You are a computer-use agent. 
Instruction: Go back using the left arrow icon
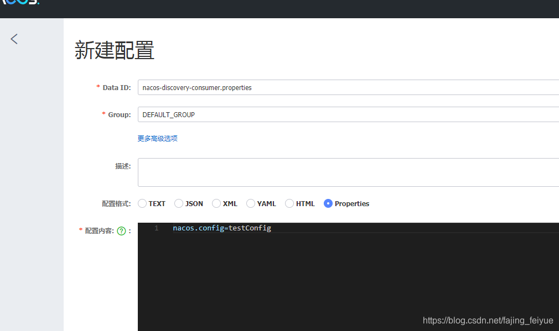[x=14, y=39]
